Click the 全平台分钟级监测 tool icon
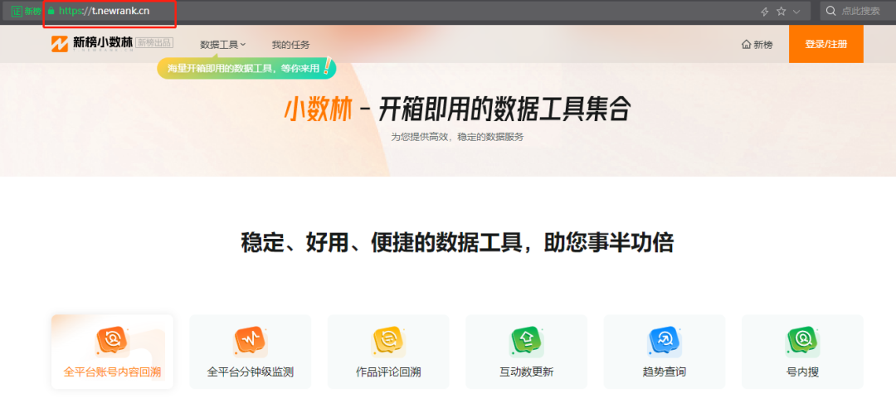The width and height of the screenshot is (896, 408). tap(251, 342)
